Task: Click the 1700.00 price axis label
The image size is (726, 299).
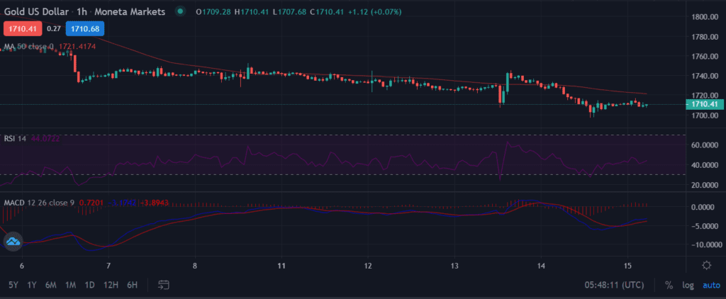Action: click(x=705, y=115)
